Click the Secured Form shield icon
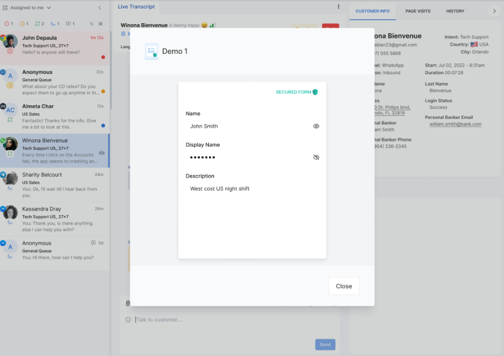 315,92
